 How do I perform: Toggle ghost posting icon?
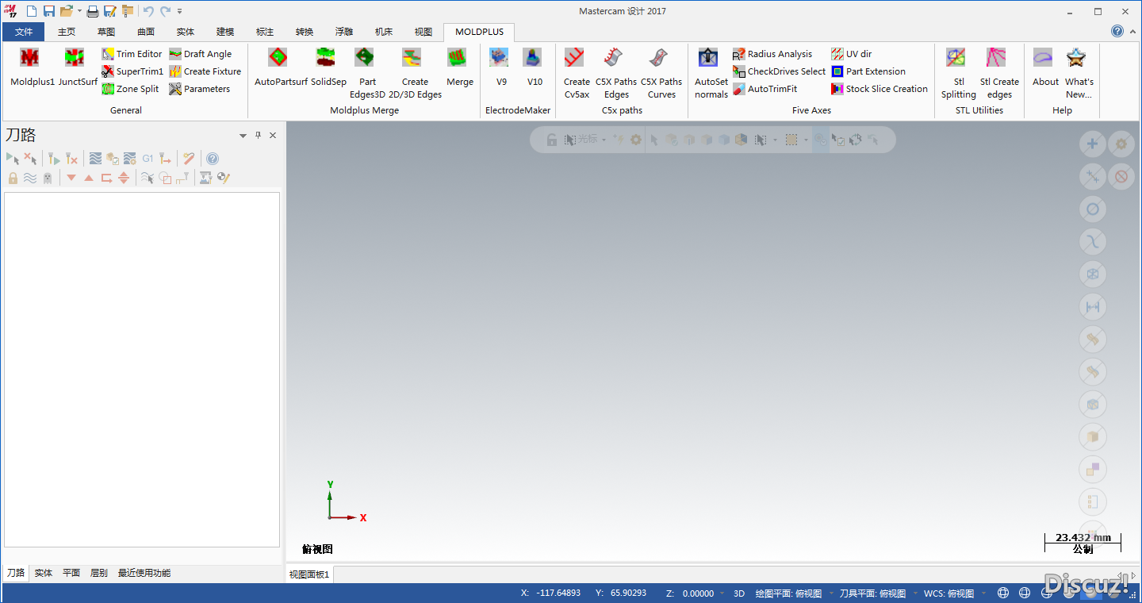(48, 179)
